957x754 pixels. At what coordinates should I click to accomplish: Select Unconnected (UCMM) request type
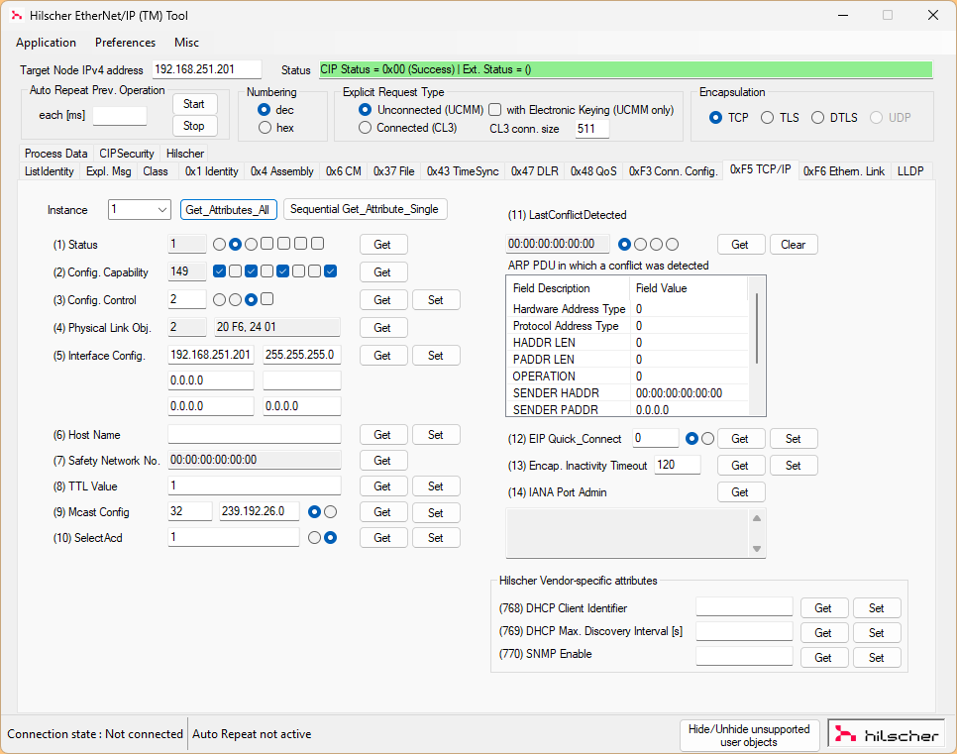[365, 110]
